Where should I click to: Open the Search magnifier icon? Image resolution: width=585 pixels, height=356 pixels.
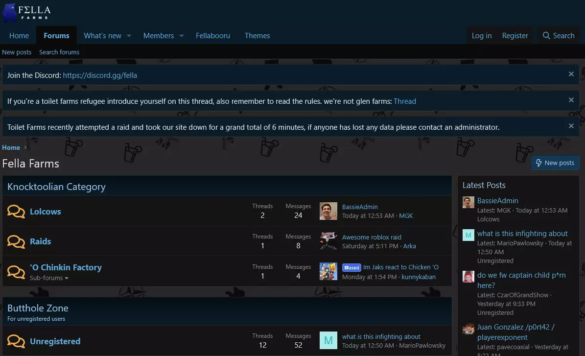coord(546,35)
